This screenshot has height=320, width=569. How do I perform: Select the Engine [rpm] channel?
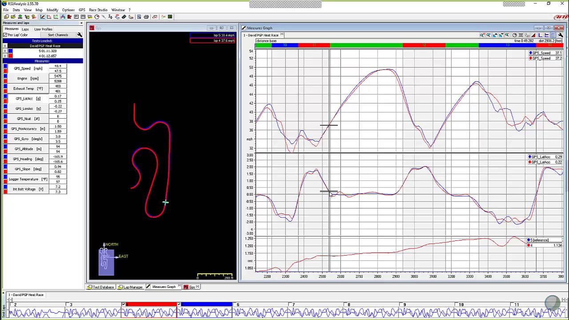coord(28,78)
